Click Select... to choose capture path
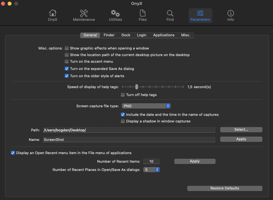 [241, 130]
